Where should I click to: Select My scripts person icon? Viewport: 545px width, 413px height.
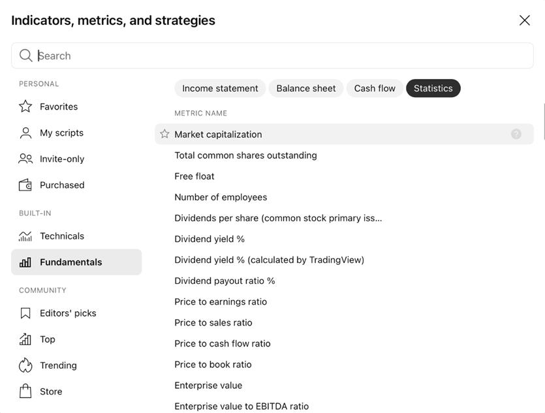tap(25, 132)
